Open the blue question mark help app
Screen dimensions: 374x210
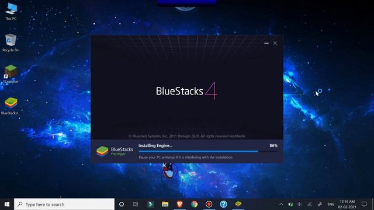[223, 204]
